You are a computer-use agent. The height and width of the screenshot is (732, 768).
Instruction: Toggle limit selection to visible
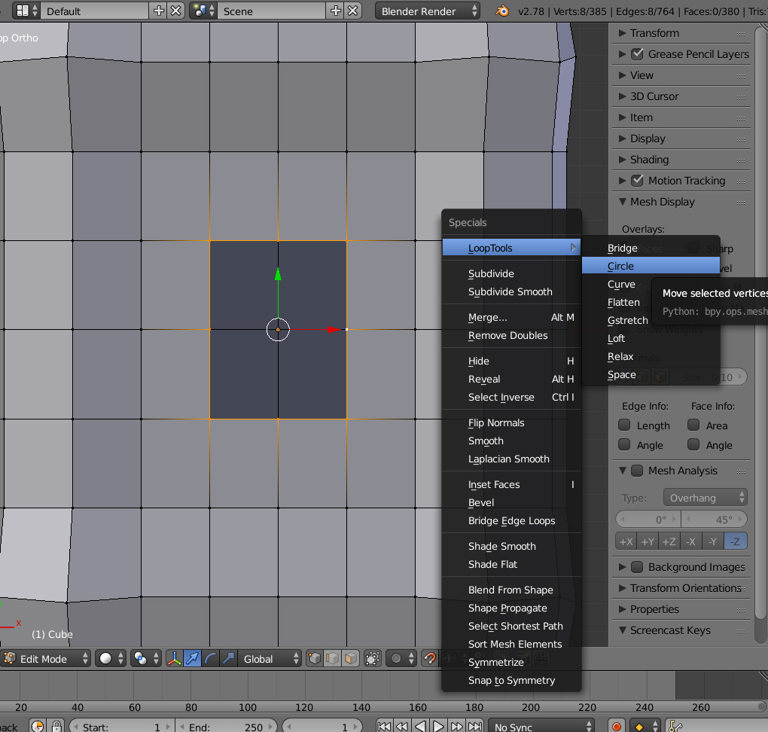pos(373,659)
